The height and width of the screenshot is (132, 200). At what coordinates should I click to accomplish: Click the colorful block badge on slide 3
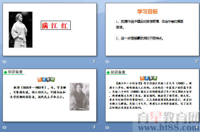pos(46,79)
